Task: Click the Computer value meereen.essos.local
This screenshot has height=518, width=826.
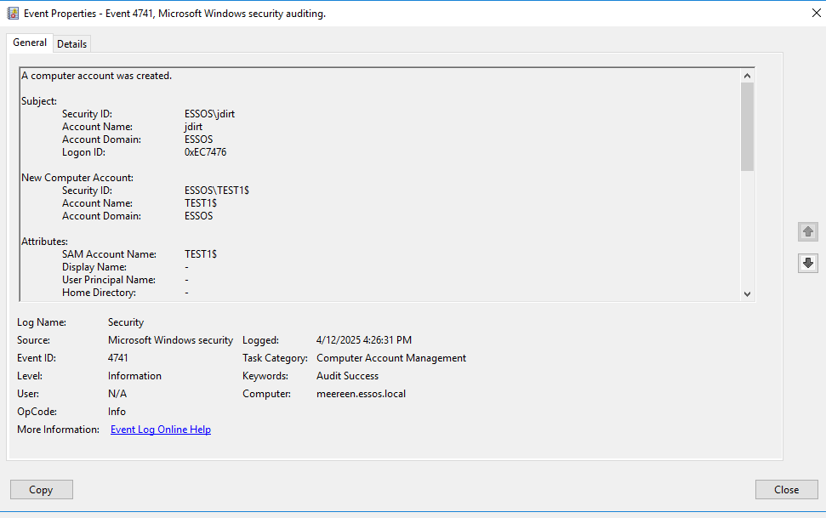Action: pos(361,394)
